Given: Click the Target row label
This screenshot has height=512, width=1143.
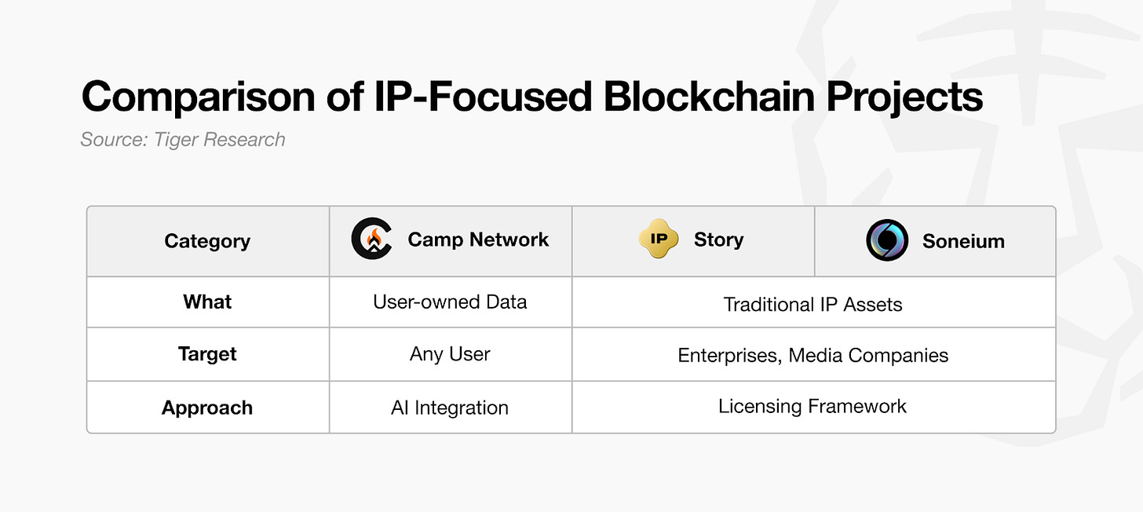Looking at the screenshot, I should pos(207,354).
